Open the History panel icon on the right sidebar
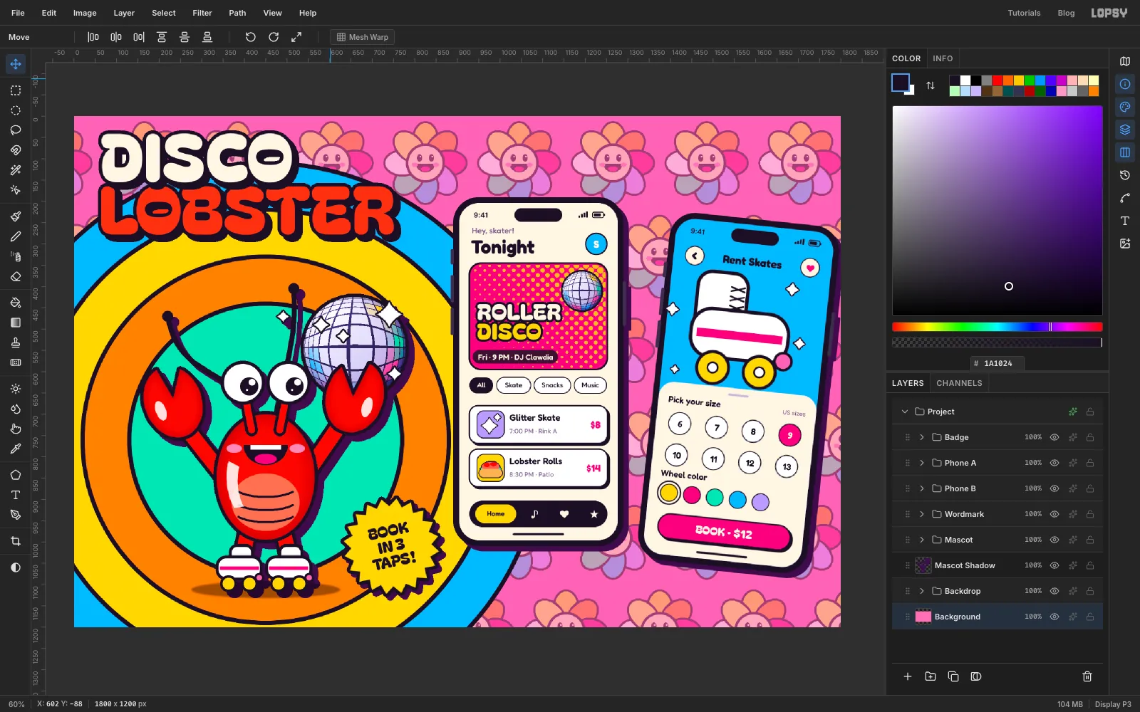Viewport: 1140px width, 712px height. tap(1125, 175)
